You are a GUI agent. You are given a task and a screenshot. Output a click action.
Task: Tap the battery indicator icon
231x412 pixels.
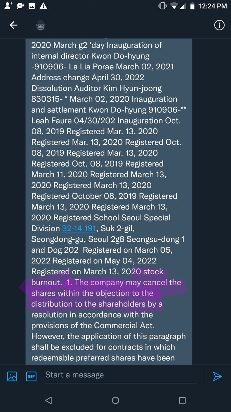coord(193,6)
